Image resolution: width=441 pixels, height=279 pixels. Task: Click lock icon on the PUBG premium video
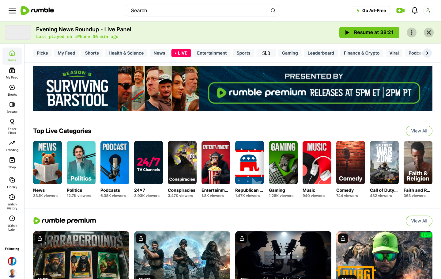pyautogui.click(x=343, y=238)
